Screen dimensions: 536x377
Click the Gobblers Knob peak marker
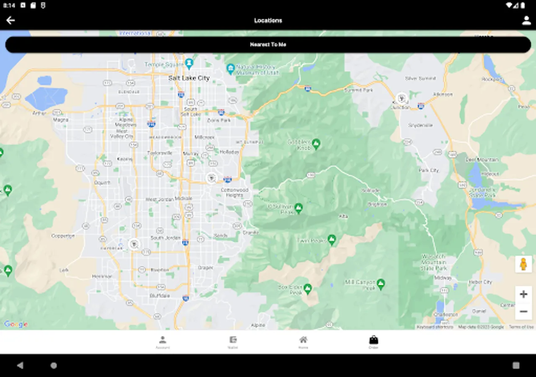(x=316, y=144)
